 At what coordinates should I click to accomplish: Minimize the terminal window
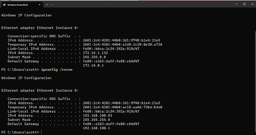[236, 4]
